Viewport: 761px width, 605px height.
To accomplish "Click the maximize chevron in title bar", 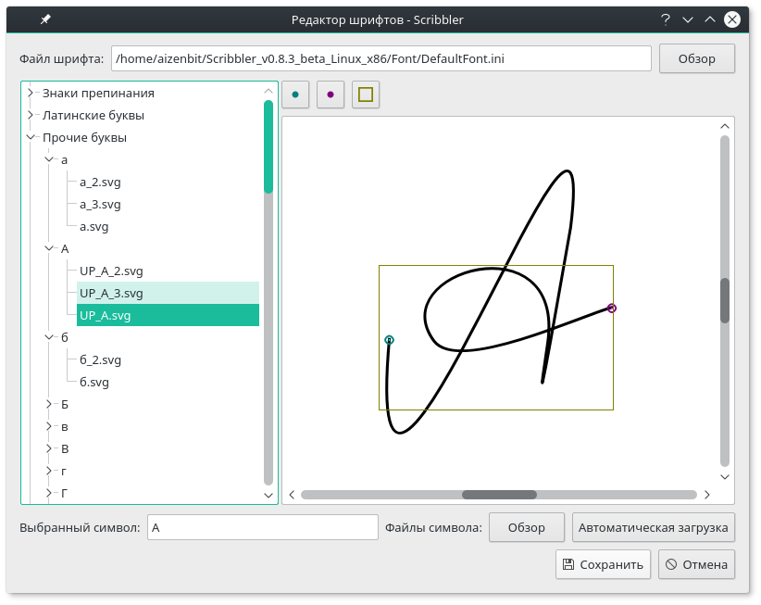I will (710, 19).
